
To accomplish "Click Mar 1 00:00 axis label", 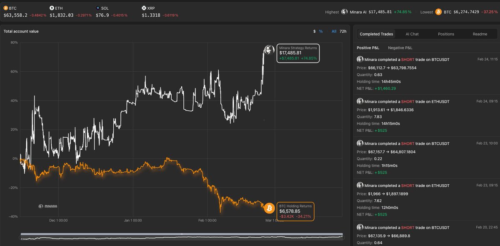I will [275, 221].
